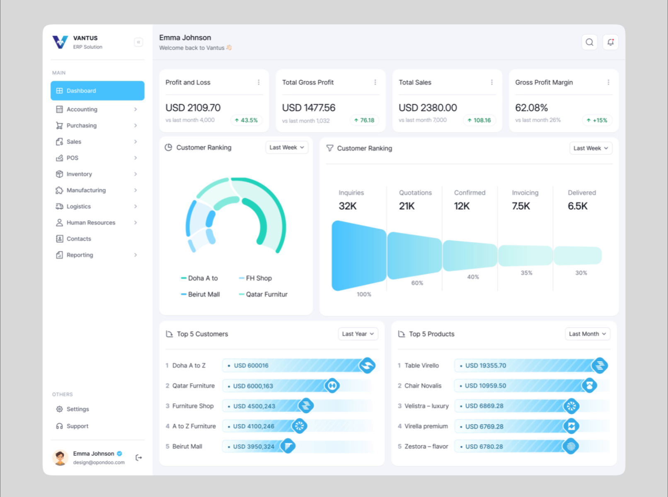Open Last Year dropdown in Top 5 Customers
Viewport: 668px width, 497px height.
coord(358,334)
